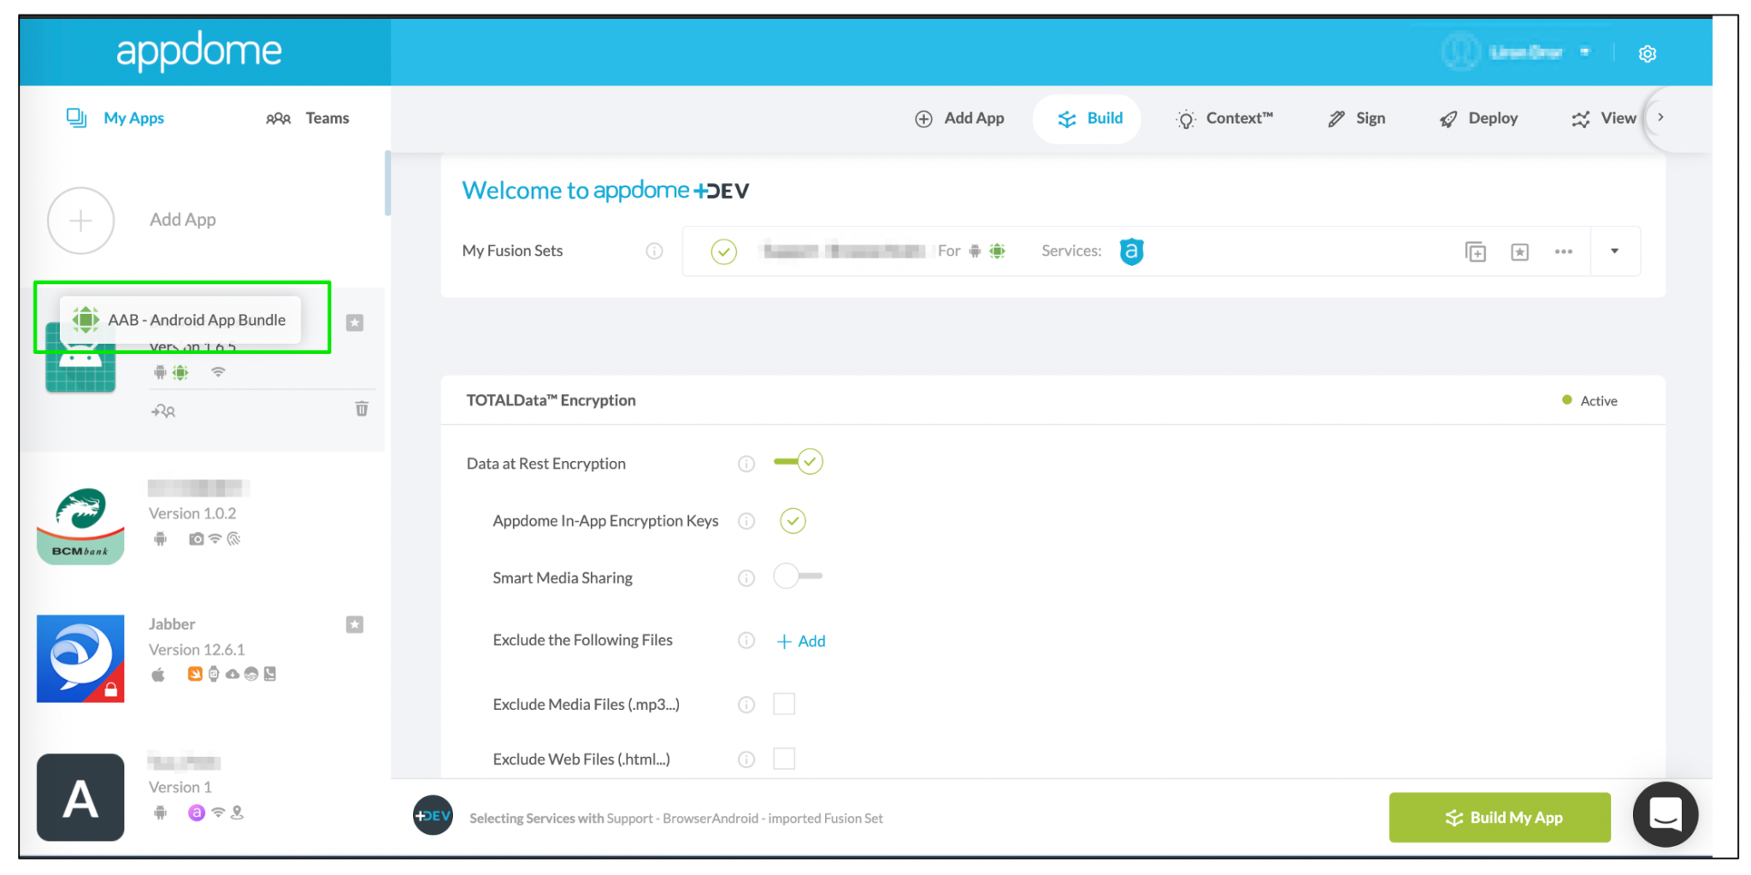The image size is (1751, 875).
Task: Open the user account dropdown
Action: pyautogui.click(x=1586, y=51)
